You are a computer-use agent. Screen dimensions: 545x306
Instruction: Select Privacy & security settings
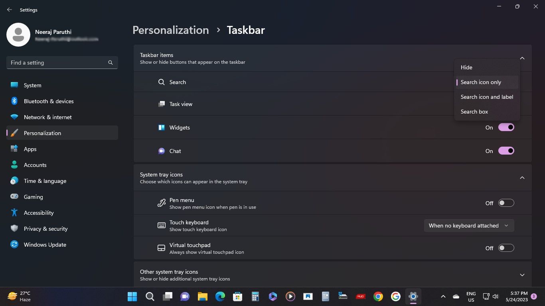45,228
